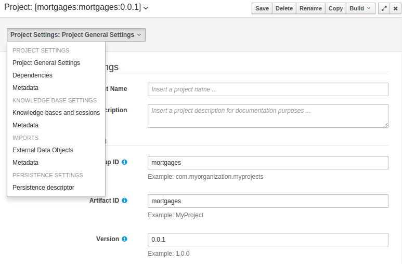Select Project General Settings menu item
Screen dimensions: 402x264
point(56,63)
